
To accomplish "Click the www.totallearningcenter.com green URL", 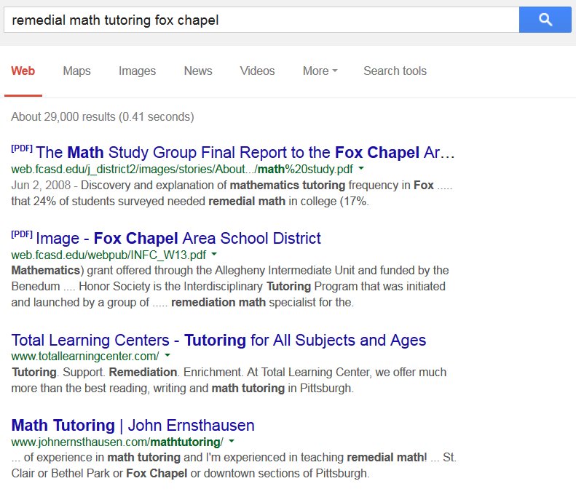I will tap(85, 356).
